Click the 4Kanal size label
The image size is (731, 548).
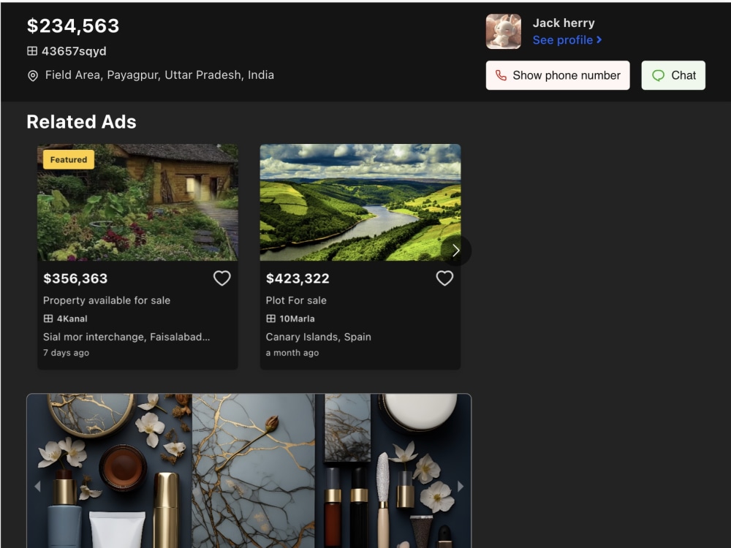pyautogui.click(x=72, y=319)
